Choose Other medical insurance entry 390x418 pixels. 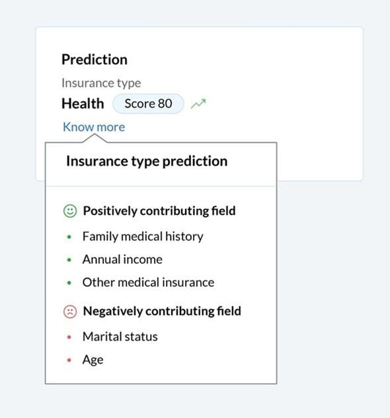pyautogui.click(x=148, y=282)
